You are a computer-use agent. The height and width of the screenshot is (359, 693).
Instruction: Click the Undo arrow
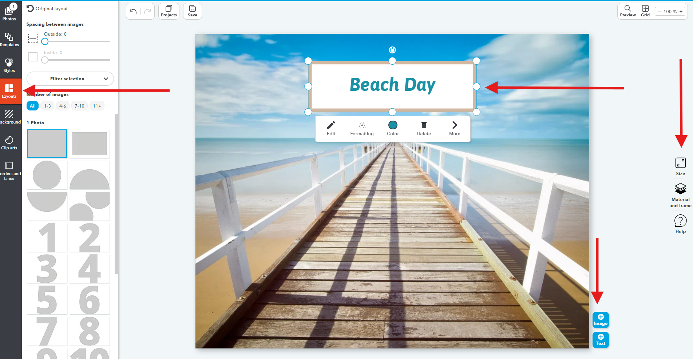[x=133, y=11]
